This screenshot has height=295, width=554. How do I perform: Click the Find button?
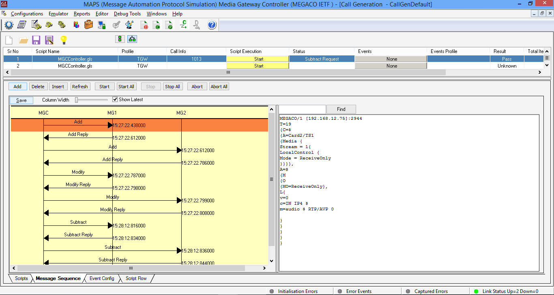(341, 109)
